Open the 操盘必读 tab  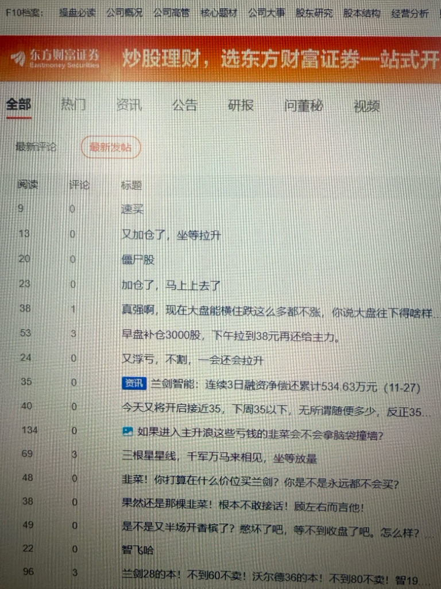pos(78,13)
